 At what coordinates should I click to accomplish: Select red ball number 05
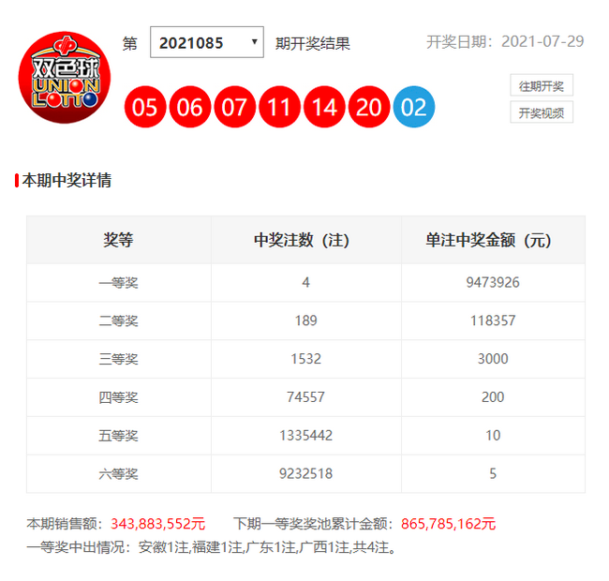tap(145, 107)
